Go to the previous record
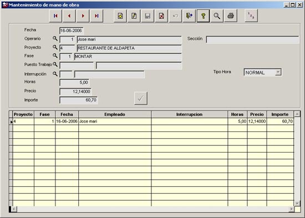305x218 pixels. pos(69,16)
